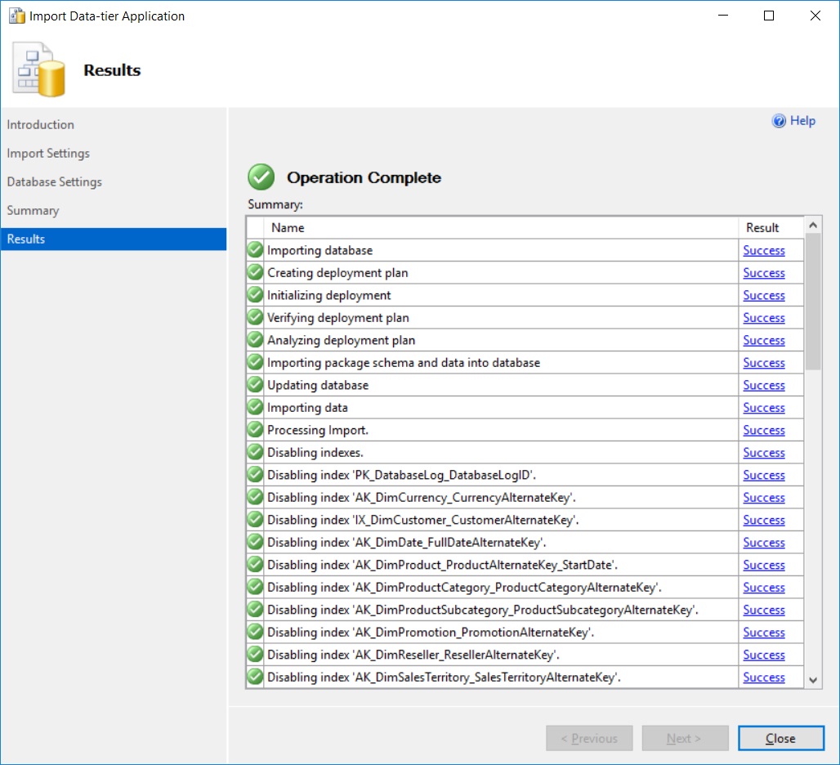Click the summary list scroll up arrow
840x765 pixels.
point(813,226)
